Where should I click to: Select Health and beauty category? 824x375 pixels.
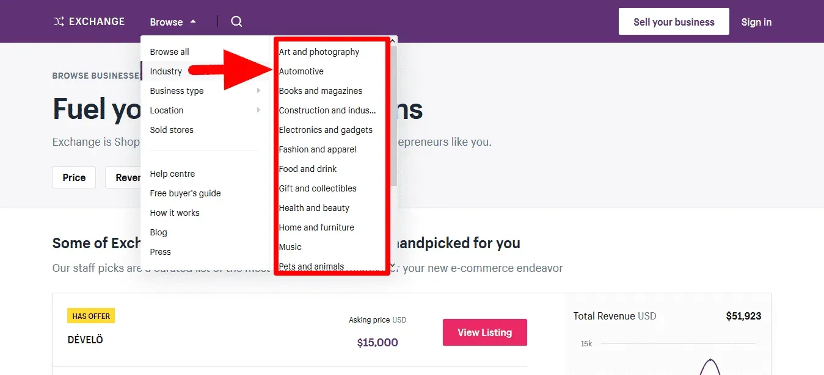[x=314, y=208]
